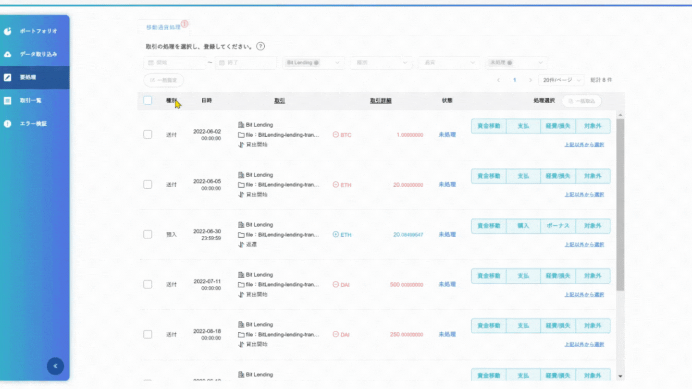Click 上記以外から選択 link in 2022-06-30 row

click(584, 244)
